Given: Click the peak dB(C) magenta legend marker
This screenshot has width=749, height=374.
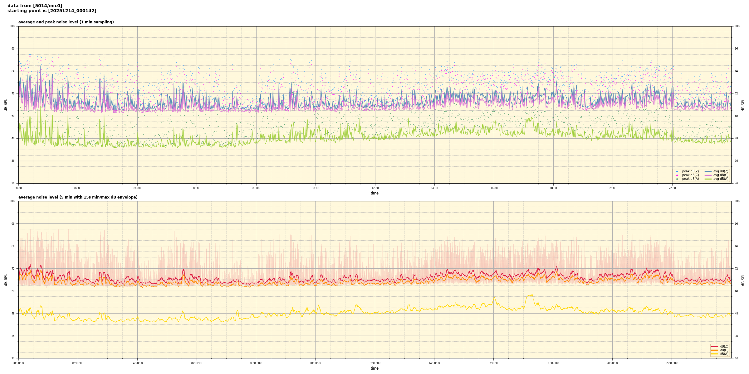Looking at the screenshot, I should point(677,175).
